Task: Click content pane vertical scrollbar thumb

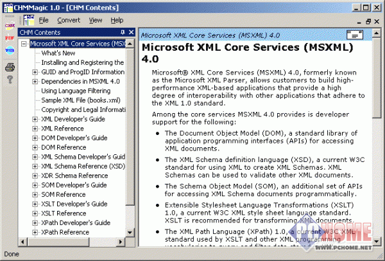Action: (377, 78)
